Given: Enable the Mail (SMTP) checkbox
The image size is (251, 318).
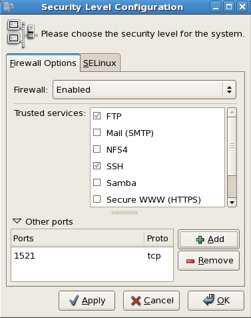Looking at the screenshot, I should [97, 133].
